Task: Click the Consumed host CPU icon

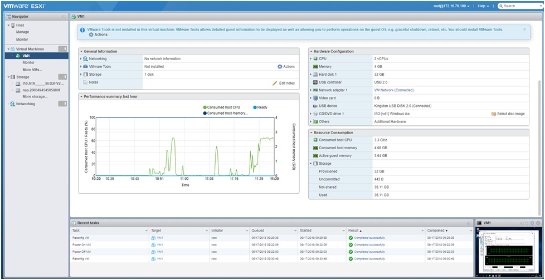Action: click(x=315, y=140)
